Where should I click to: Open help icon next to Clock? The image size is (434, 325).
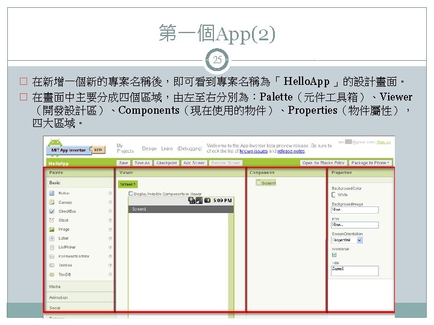pyautogui.click(x=110, y=220)
